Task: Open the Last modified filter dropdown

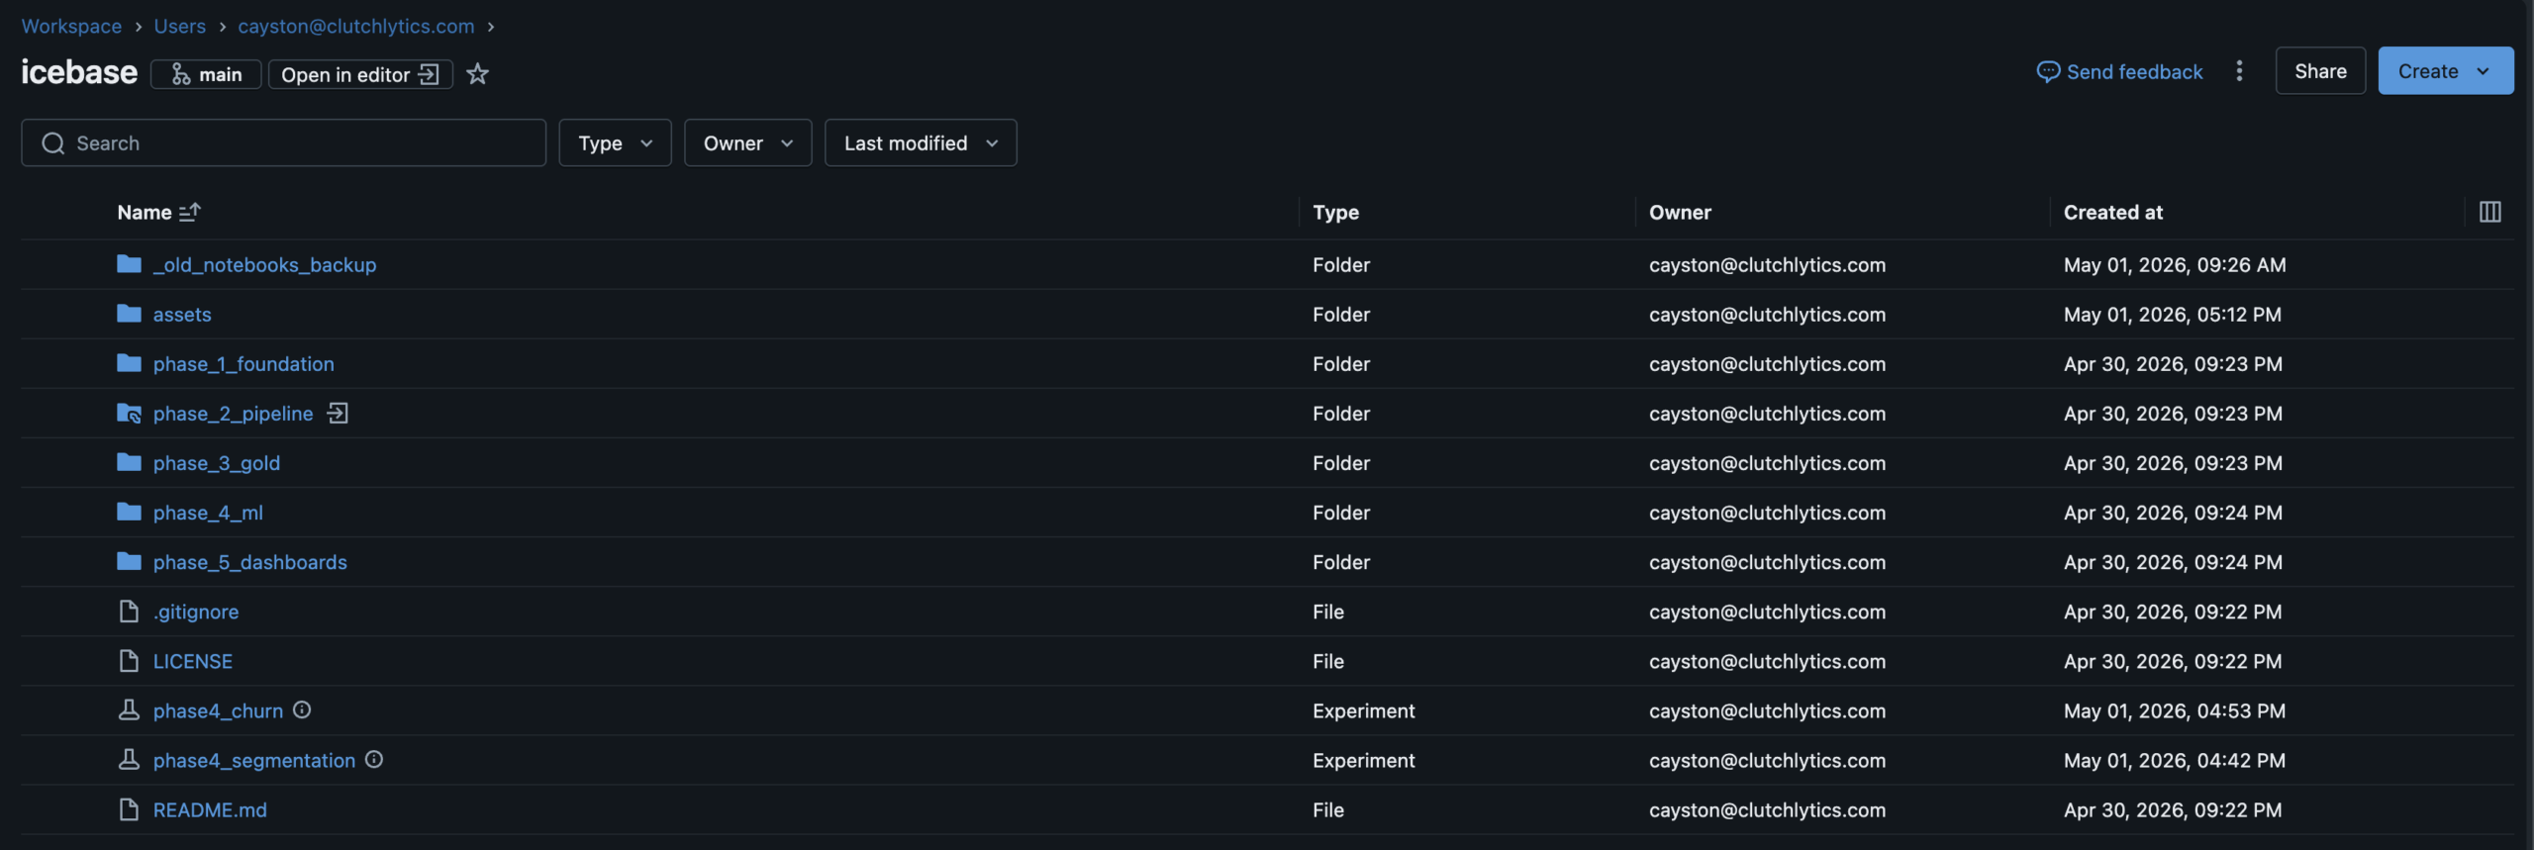Action: coord(921,143)
